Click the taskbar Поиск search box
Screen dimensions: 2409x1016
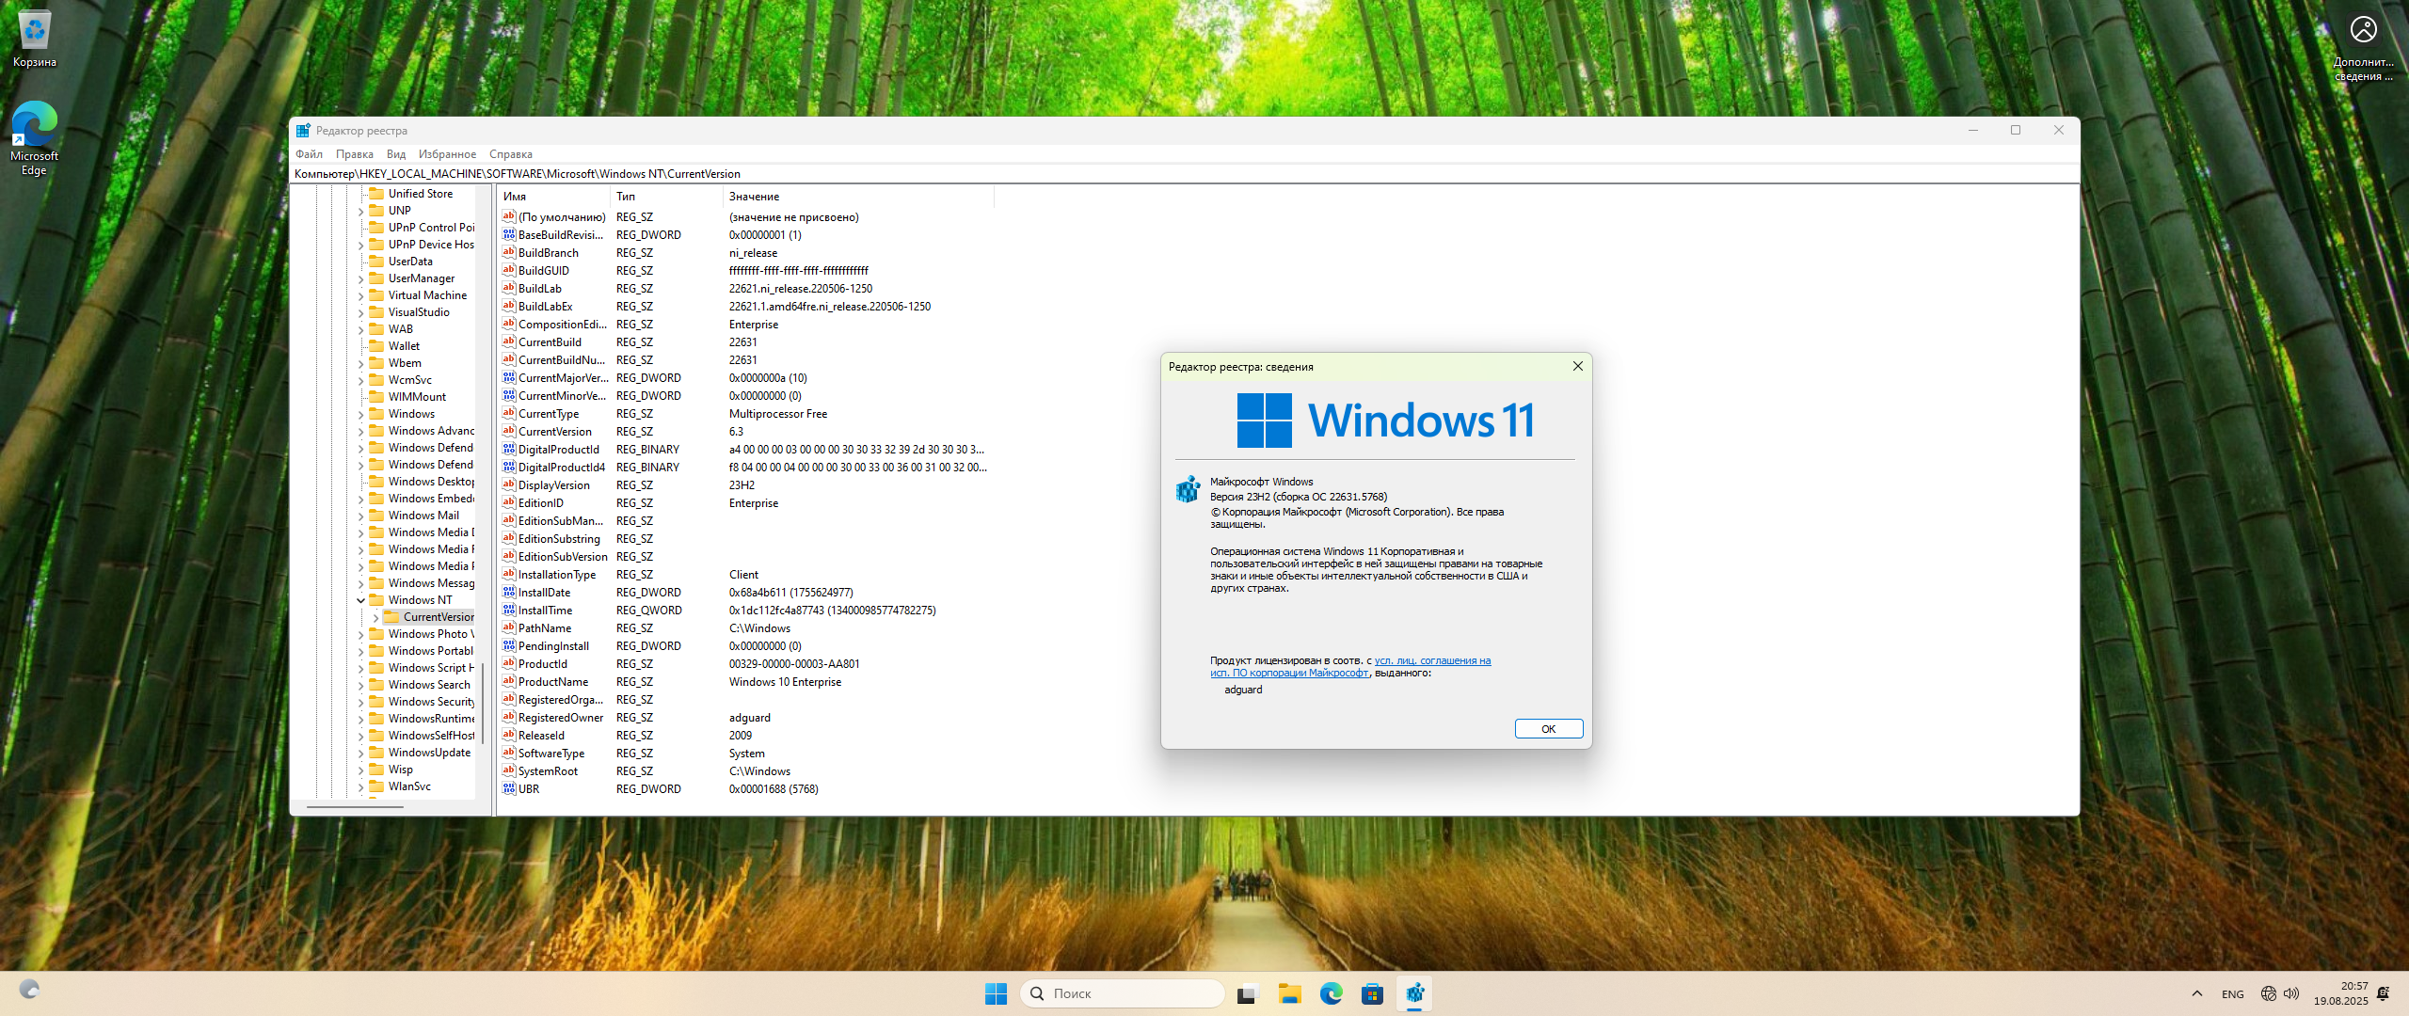coord(1123,993)
